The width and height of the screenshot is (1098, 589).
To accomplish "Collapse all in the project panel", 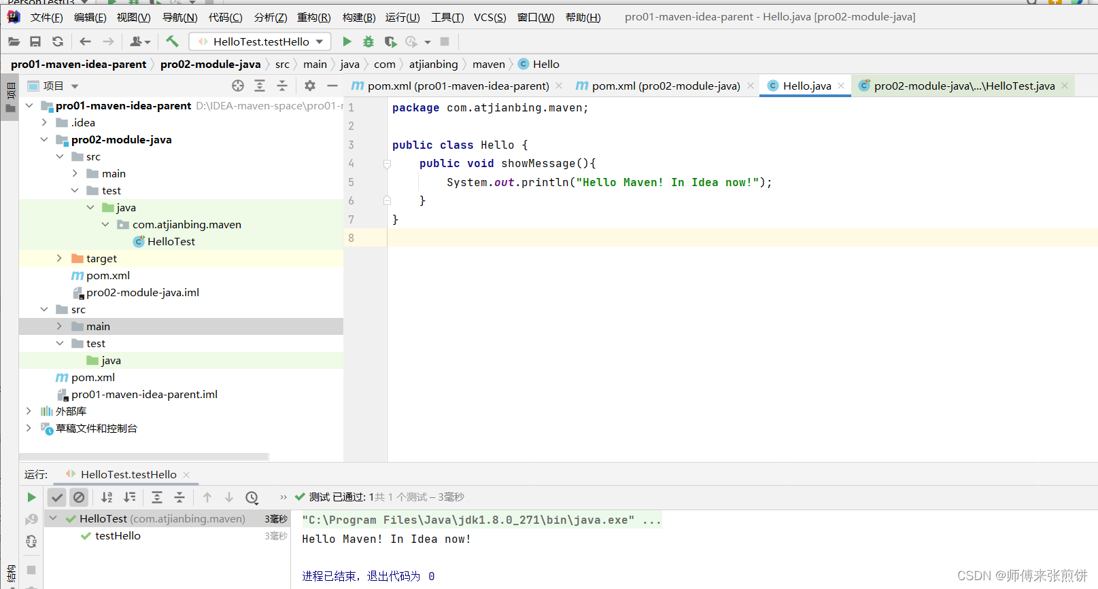I will [x=282, y=86].
